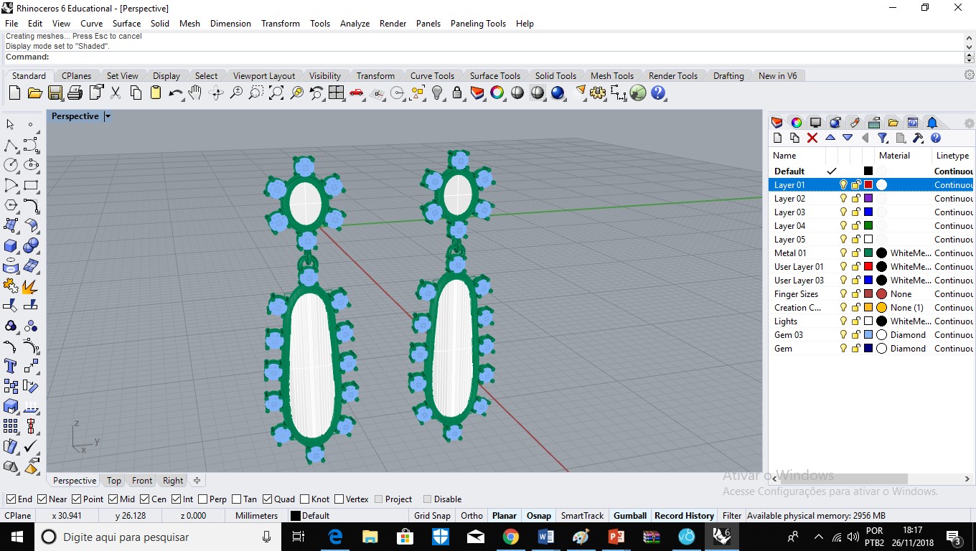Screen dimensions: 976x551
Task: Click the move layer up triangle icon
Action: (830, 138)
